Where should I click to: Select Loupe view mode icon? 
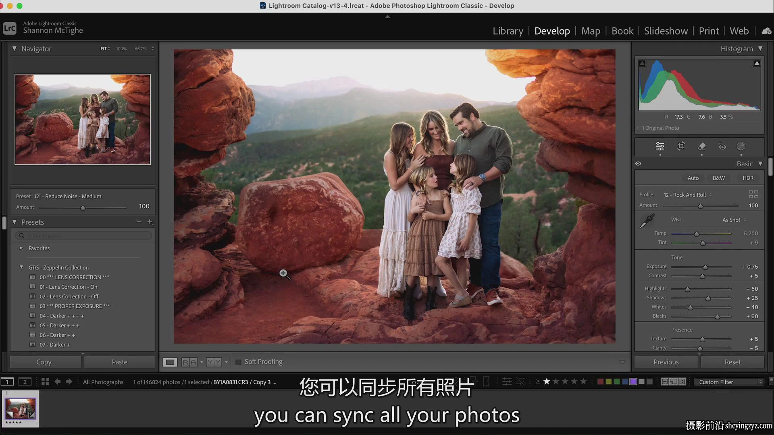point(170,362)
